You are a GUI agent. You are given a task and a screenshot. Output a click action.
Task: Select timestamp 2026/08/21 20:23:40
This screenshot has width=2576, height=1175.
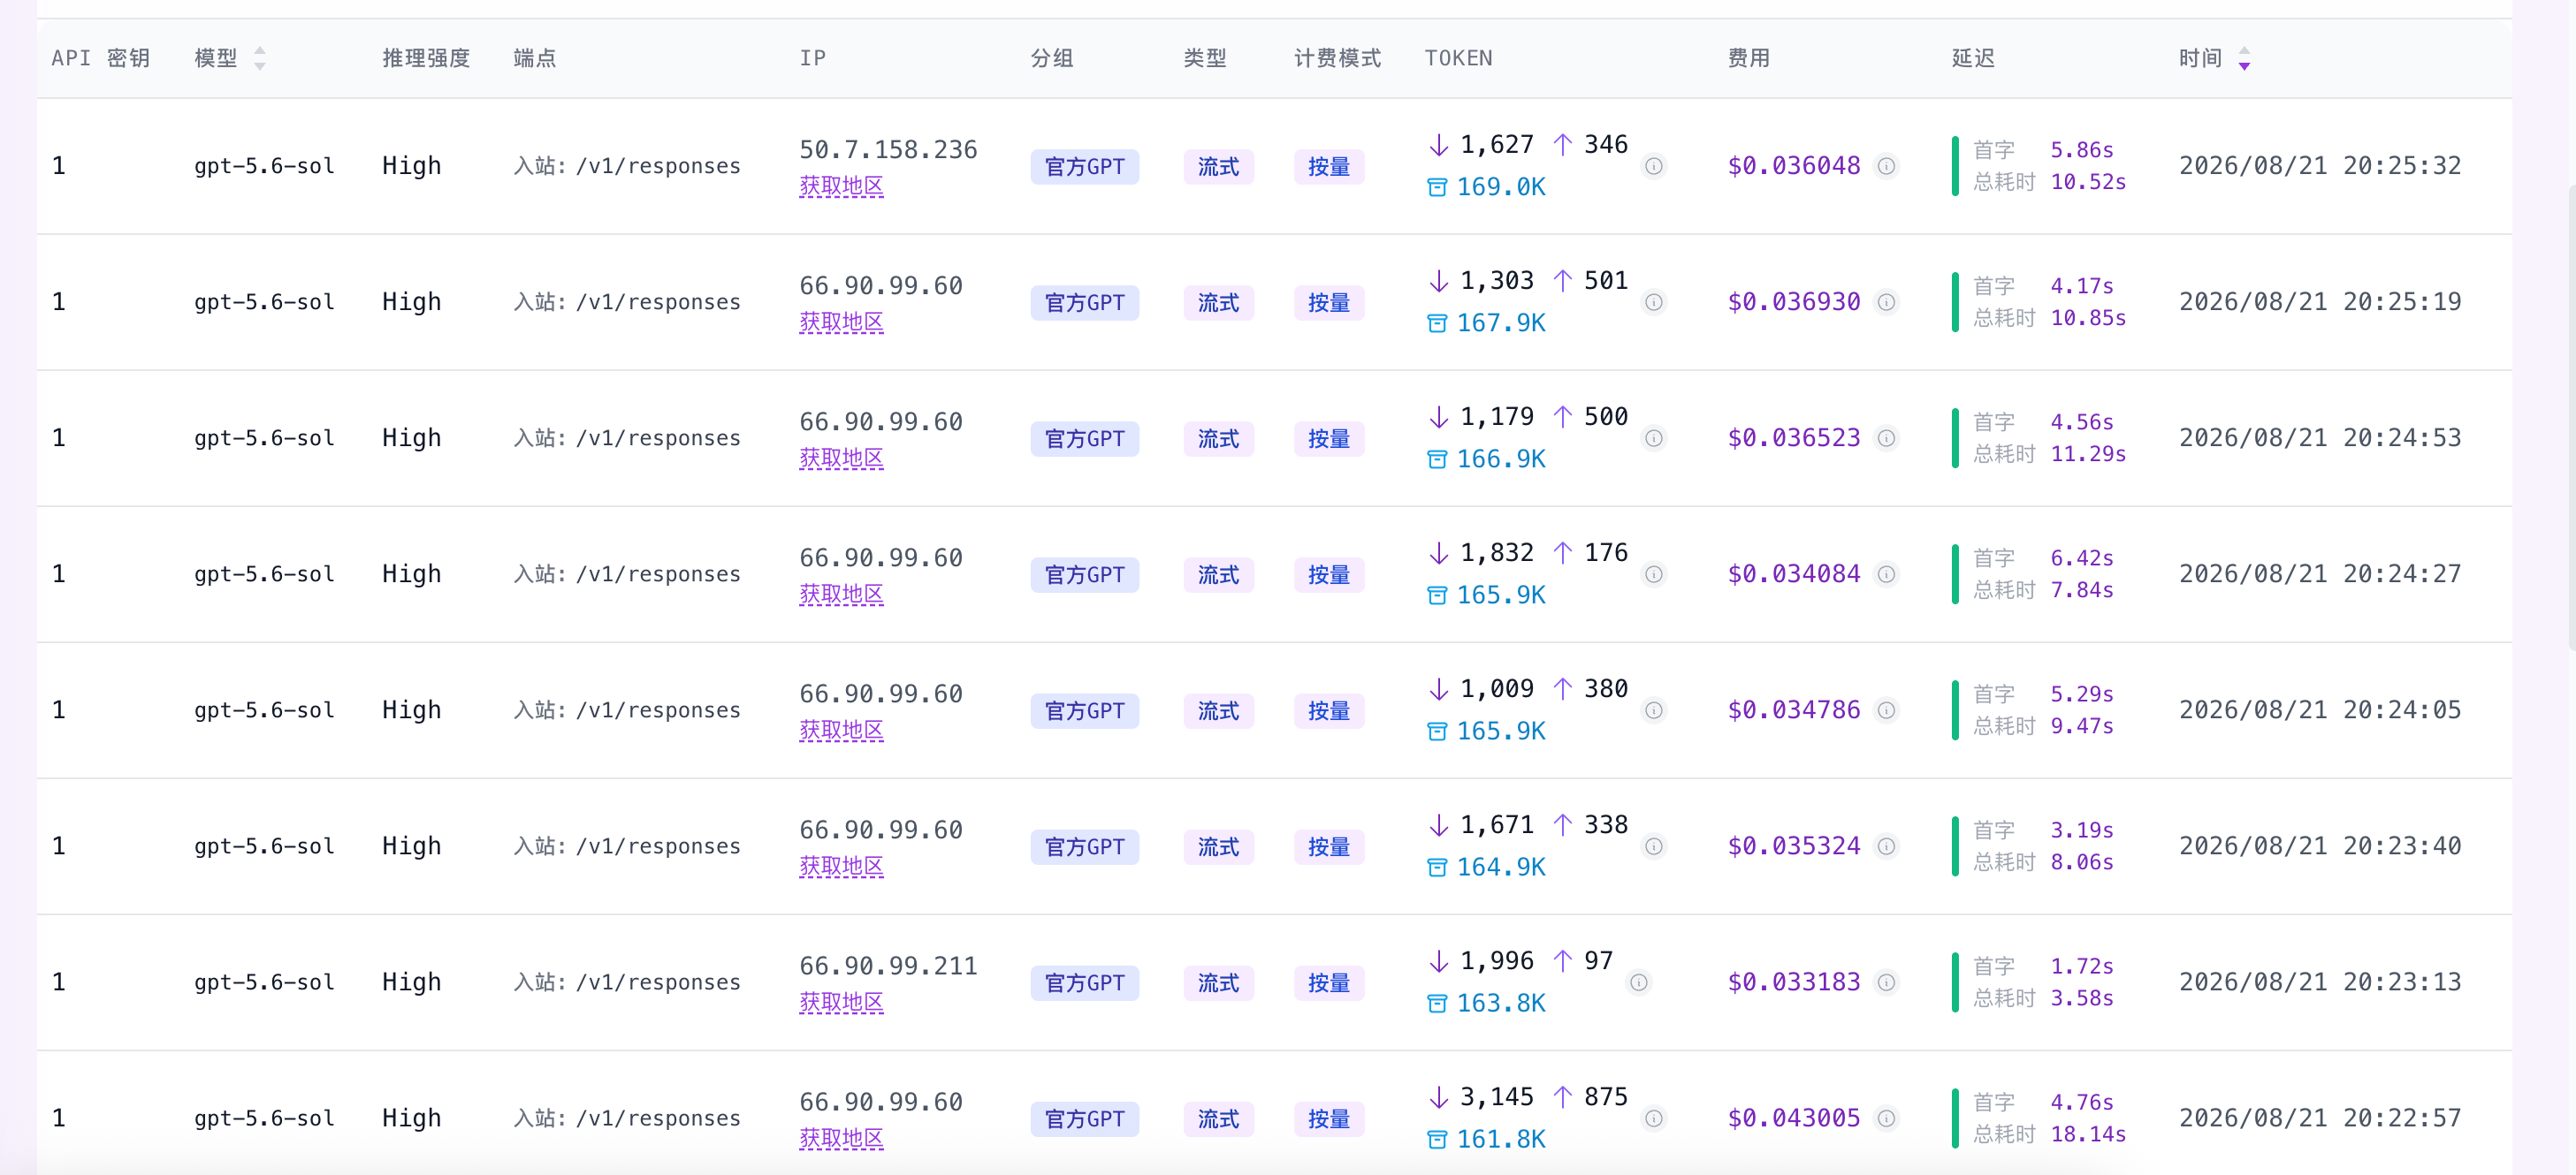2320,845
